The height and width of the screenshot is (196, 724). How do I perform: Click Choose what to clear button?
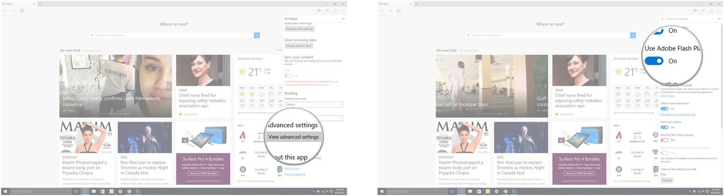(x=299, y=46)
